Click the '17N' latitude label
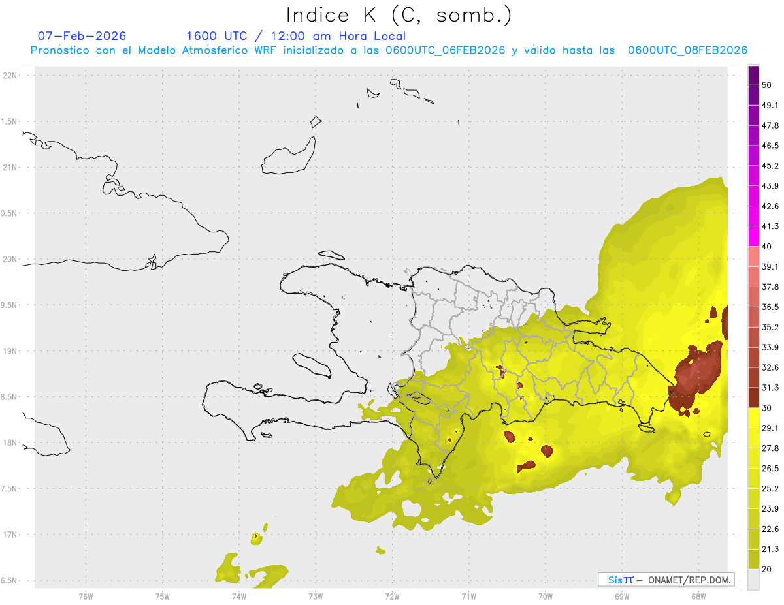Image resolution: width=784 pixels, height=605 pixels. tap(10, 535)
